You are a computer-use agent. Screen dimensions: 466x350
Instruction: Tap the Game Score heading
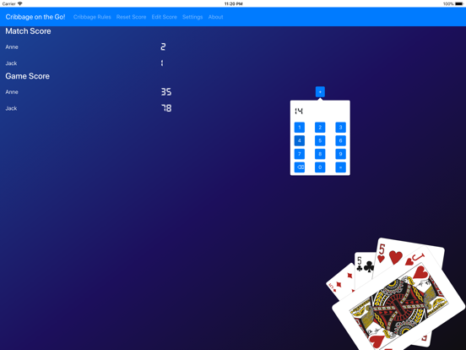(x=27, y=76)
